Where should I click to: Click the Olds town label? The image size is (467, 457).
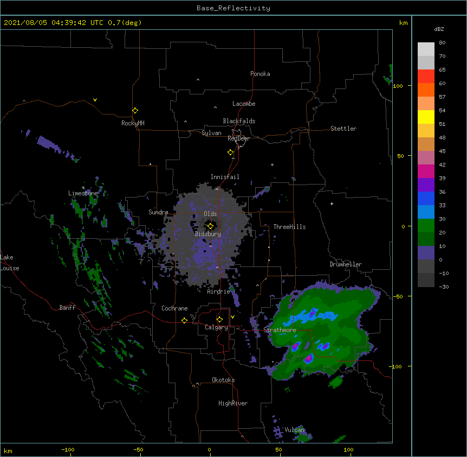(210, 214)
